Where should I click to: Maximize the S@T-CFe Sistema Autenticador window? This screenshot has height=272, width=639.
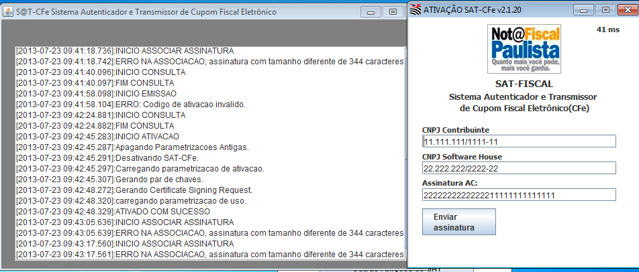click(x=393, y=12)
